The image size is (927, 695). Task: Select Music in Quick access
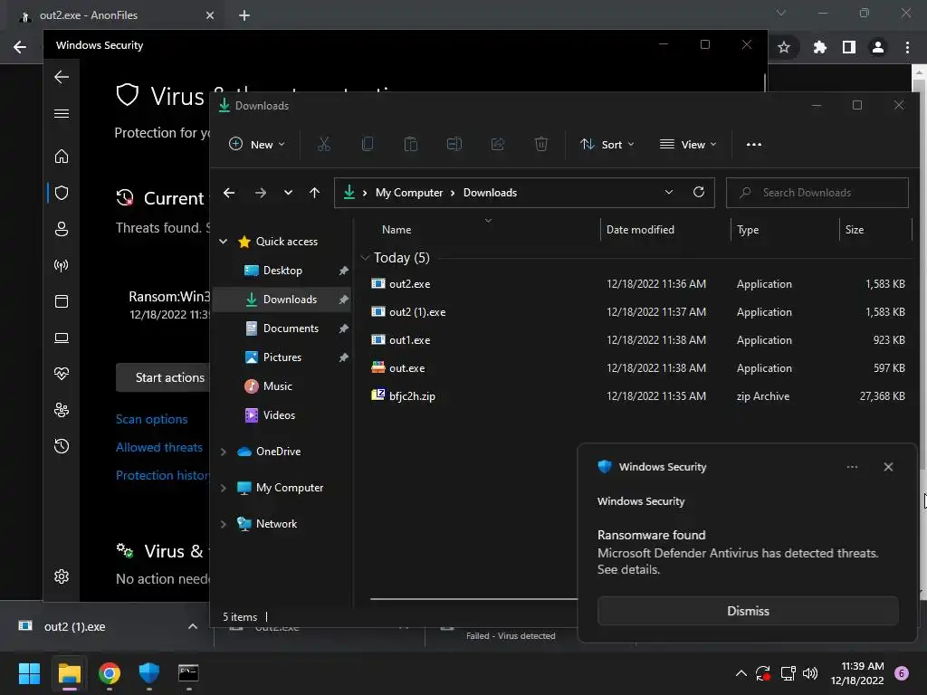(x=277, y=386)
